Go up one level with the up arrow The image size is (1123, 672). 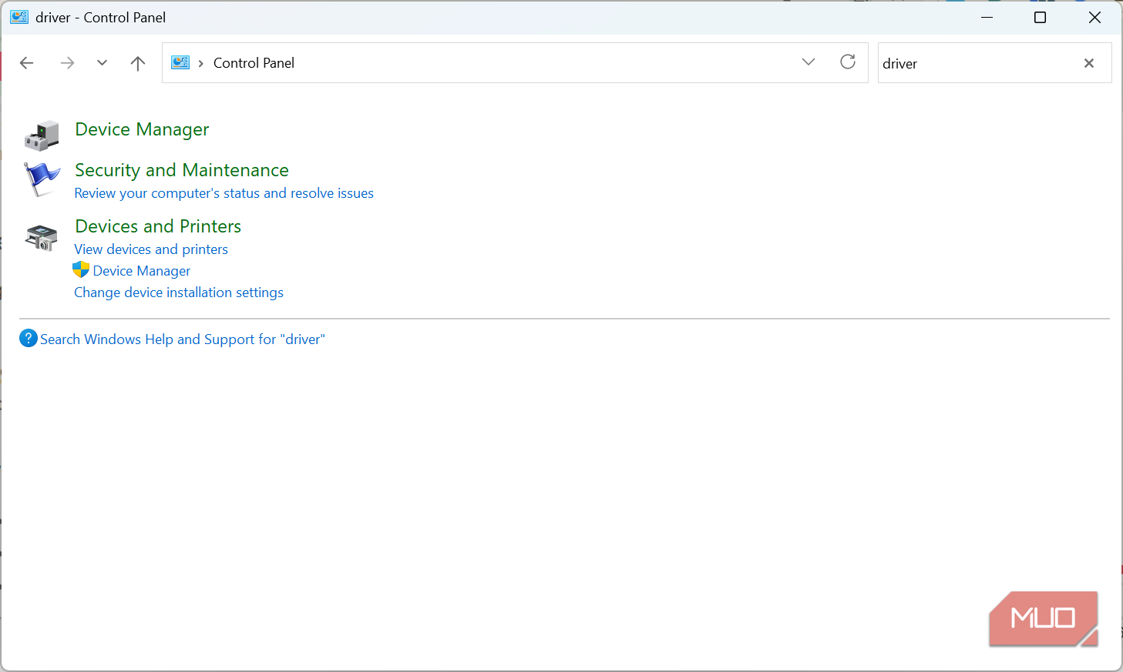(138, 63)
